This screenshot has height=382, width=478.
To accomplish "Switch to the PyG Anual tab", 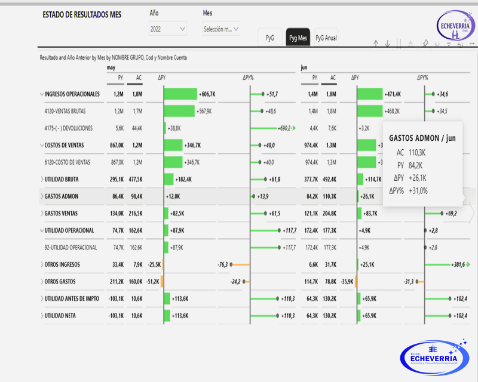I will [x=326, y=38].
